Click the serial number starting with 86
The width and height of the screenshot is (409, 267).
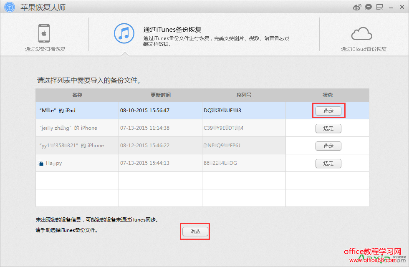click(220, 163)
